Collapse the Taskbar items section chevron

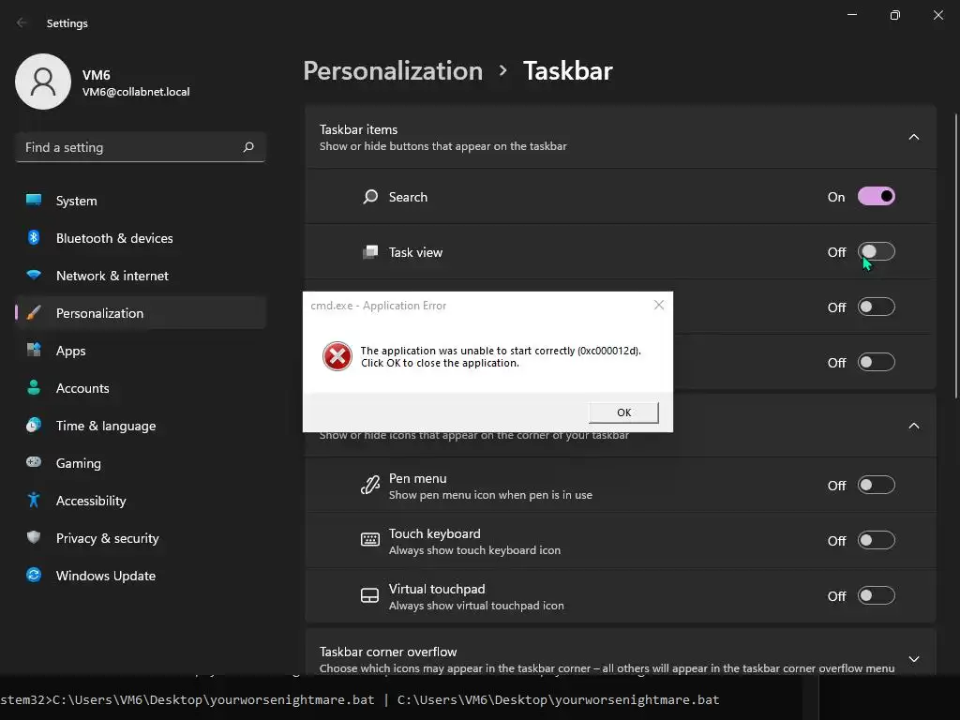pos(913,137)
